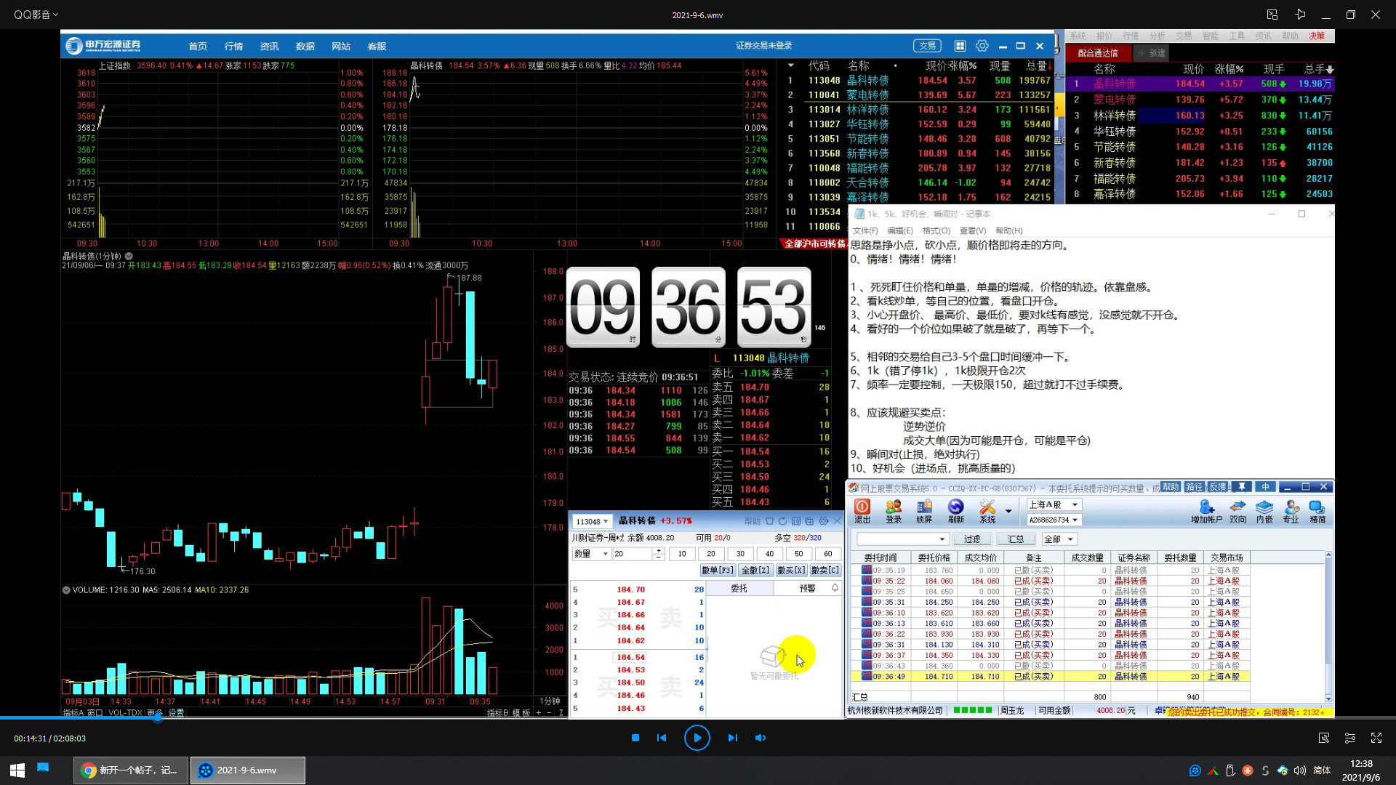
Task: Click the Chrome taskbar item 新开一个帖子
Action: coord(131,770)
